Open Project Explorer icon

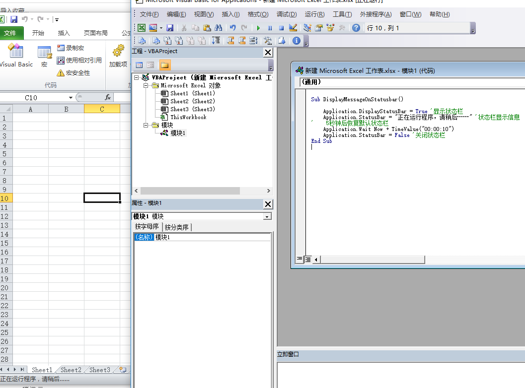[x=307, y=28]
